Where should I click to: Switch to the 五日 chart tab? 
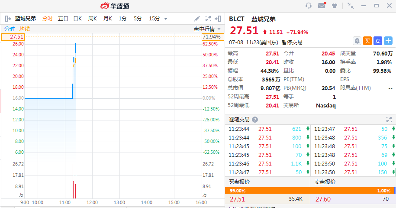pyautogui.click(x=63, y=19)
